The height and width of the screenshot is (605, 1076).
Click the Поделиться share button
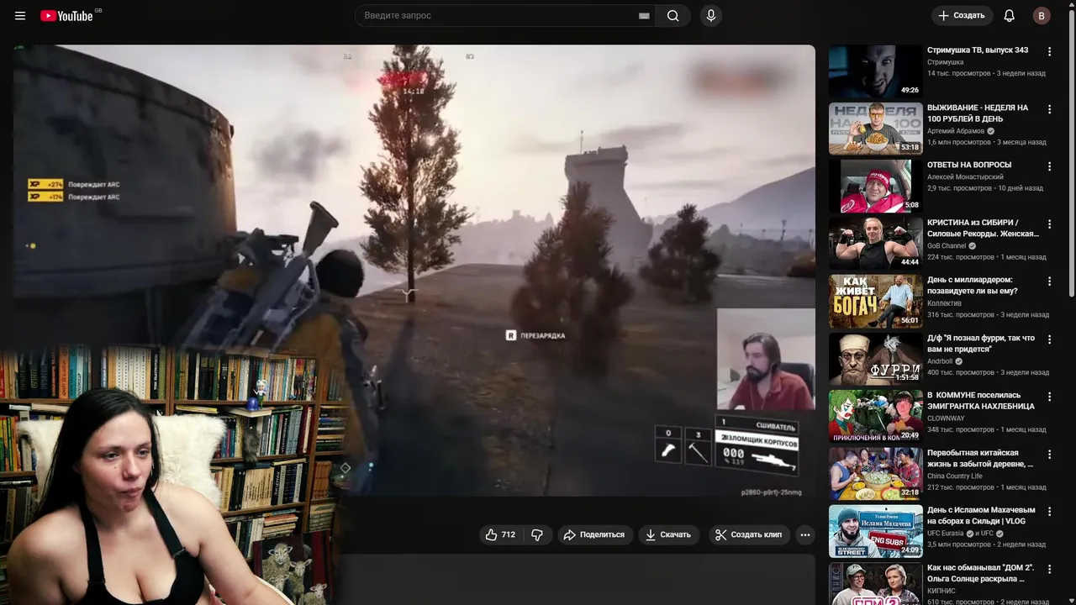click(594, 534)
